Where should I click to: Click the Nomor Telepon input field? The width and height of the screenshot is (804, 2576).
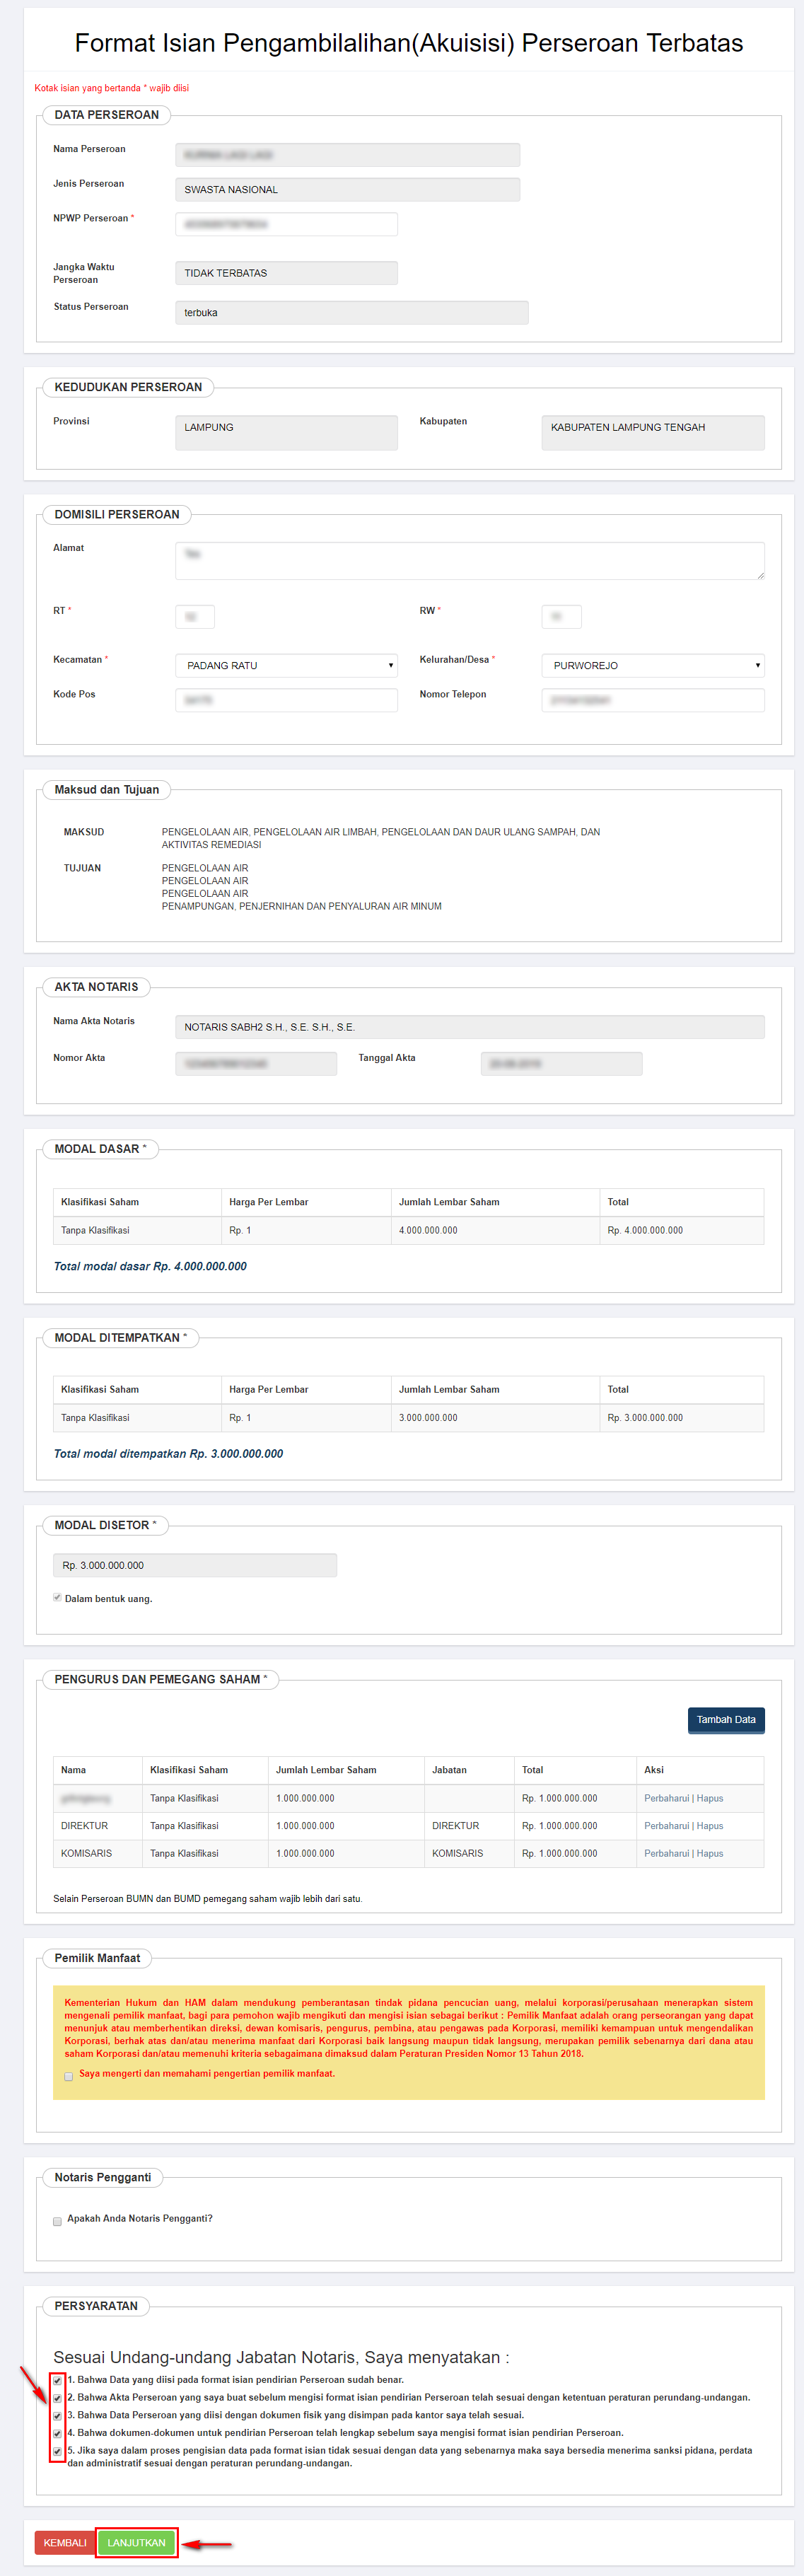[652, 700]
